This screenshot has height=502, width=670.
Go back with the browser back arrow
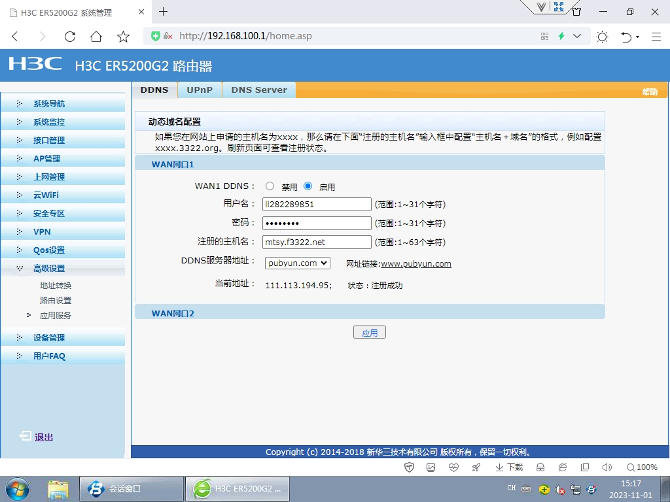coord(15,37)
